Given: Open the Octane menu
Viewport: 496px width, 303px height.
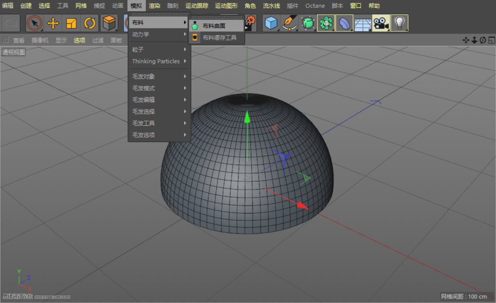Looking at the screenshot, I should point(315,6).
